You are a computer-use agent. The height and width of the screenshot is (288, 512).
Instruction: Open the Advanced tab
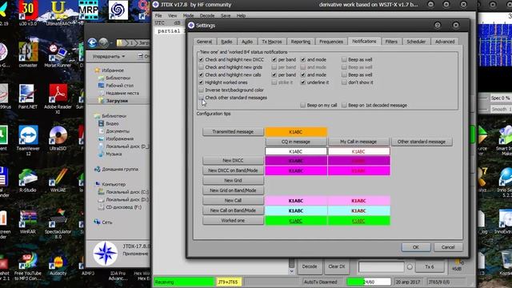coord(445,42)
